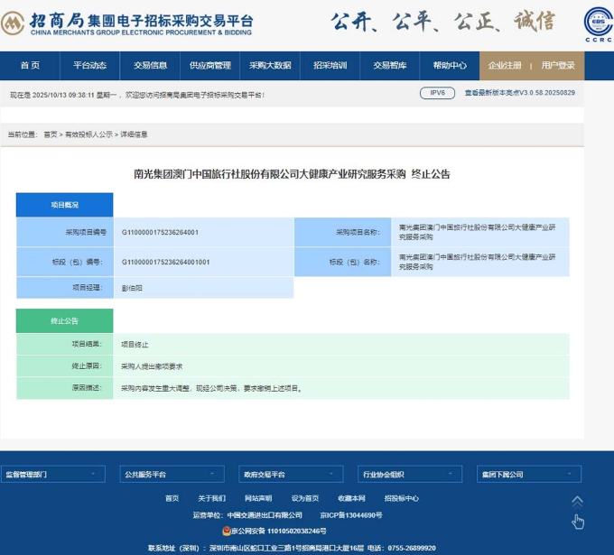Screen dimensions: 614x555
Task: Select 供应商管理 in the navigation bar
Action: [x=210, y=65]
